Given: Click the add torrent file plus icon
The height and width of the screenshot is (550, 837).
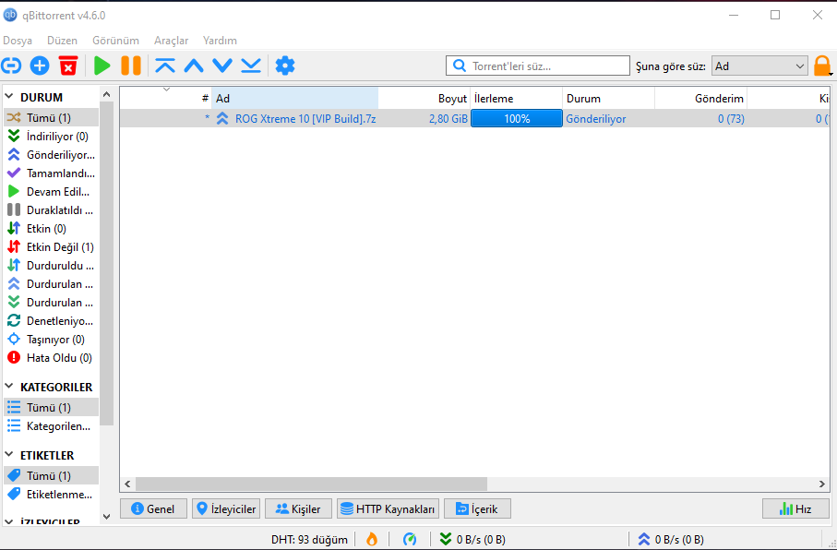Looking at the screenshot, I should 40,66.
